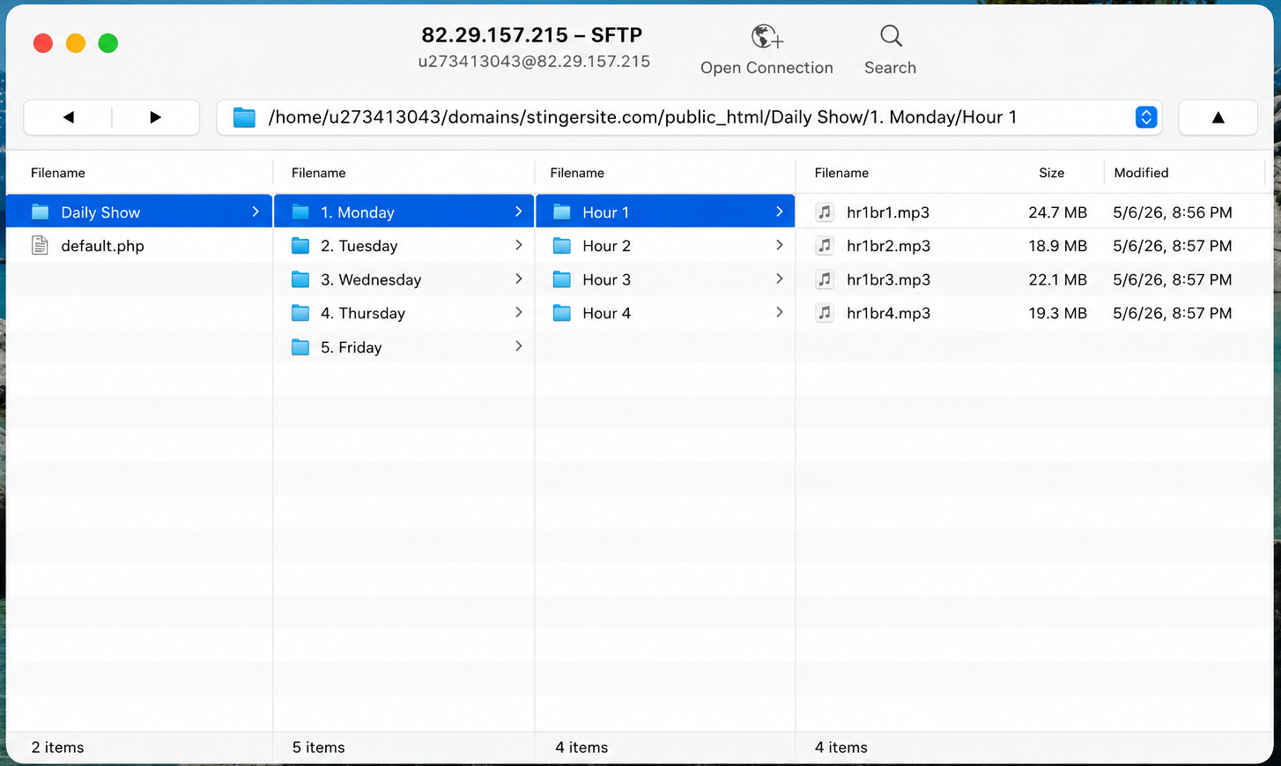Sort by Filename header in files column

[x=841, y=173]
